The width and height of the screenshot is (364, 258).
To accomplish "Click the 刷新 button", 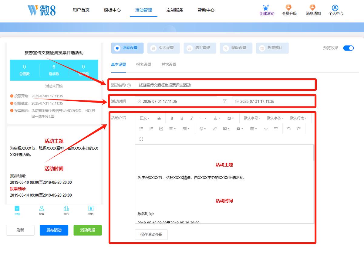I will [20, 230].
